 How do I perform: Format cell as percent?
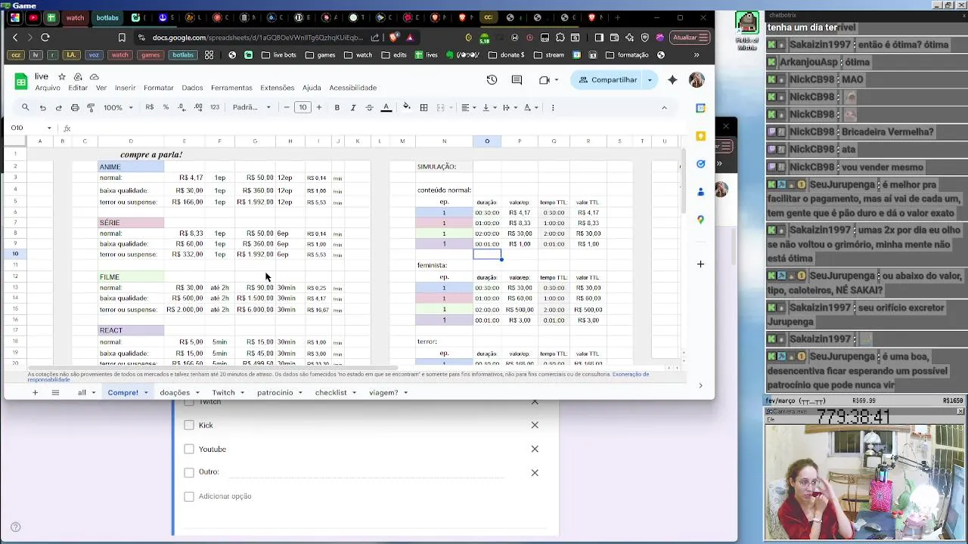pyautogui.click(x=166, y=107)
